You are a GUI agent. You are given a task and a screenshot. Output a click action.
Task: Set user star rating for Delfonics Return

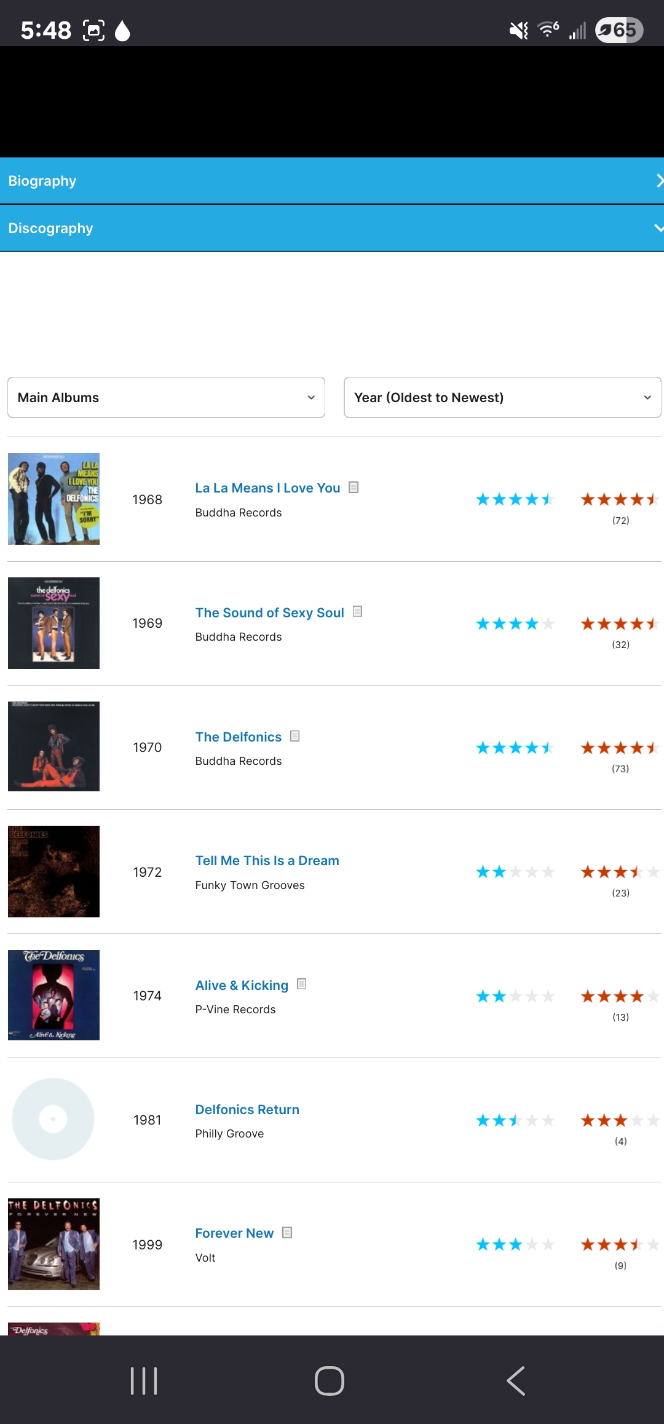tap(620, 1121)
